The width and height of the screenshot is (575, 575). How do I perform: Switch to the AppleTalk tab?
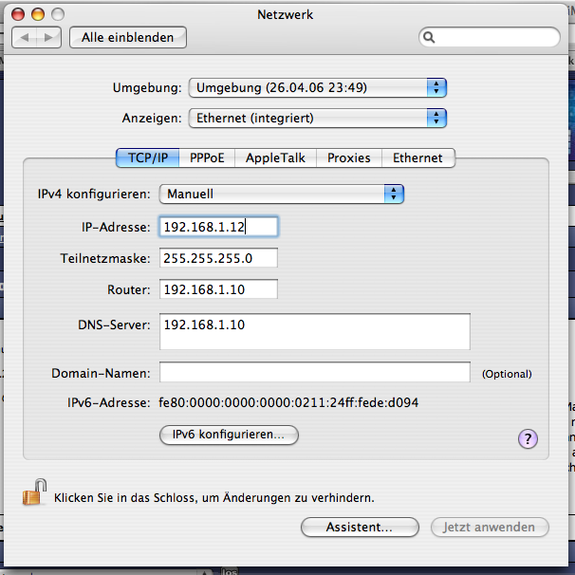275,158
